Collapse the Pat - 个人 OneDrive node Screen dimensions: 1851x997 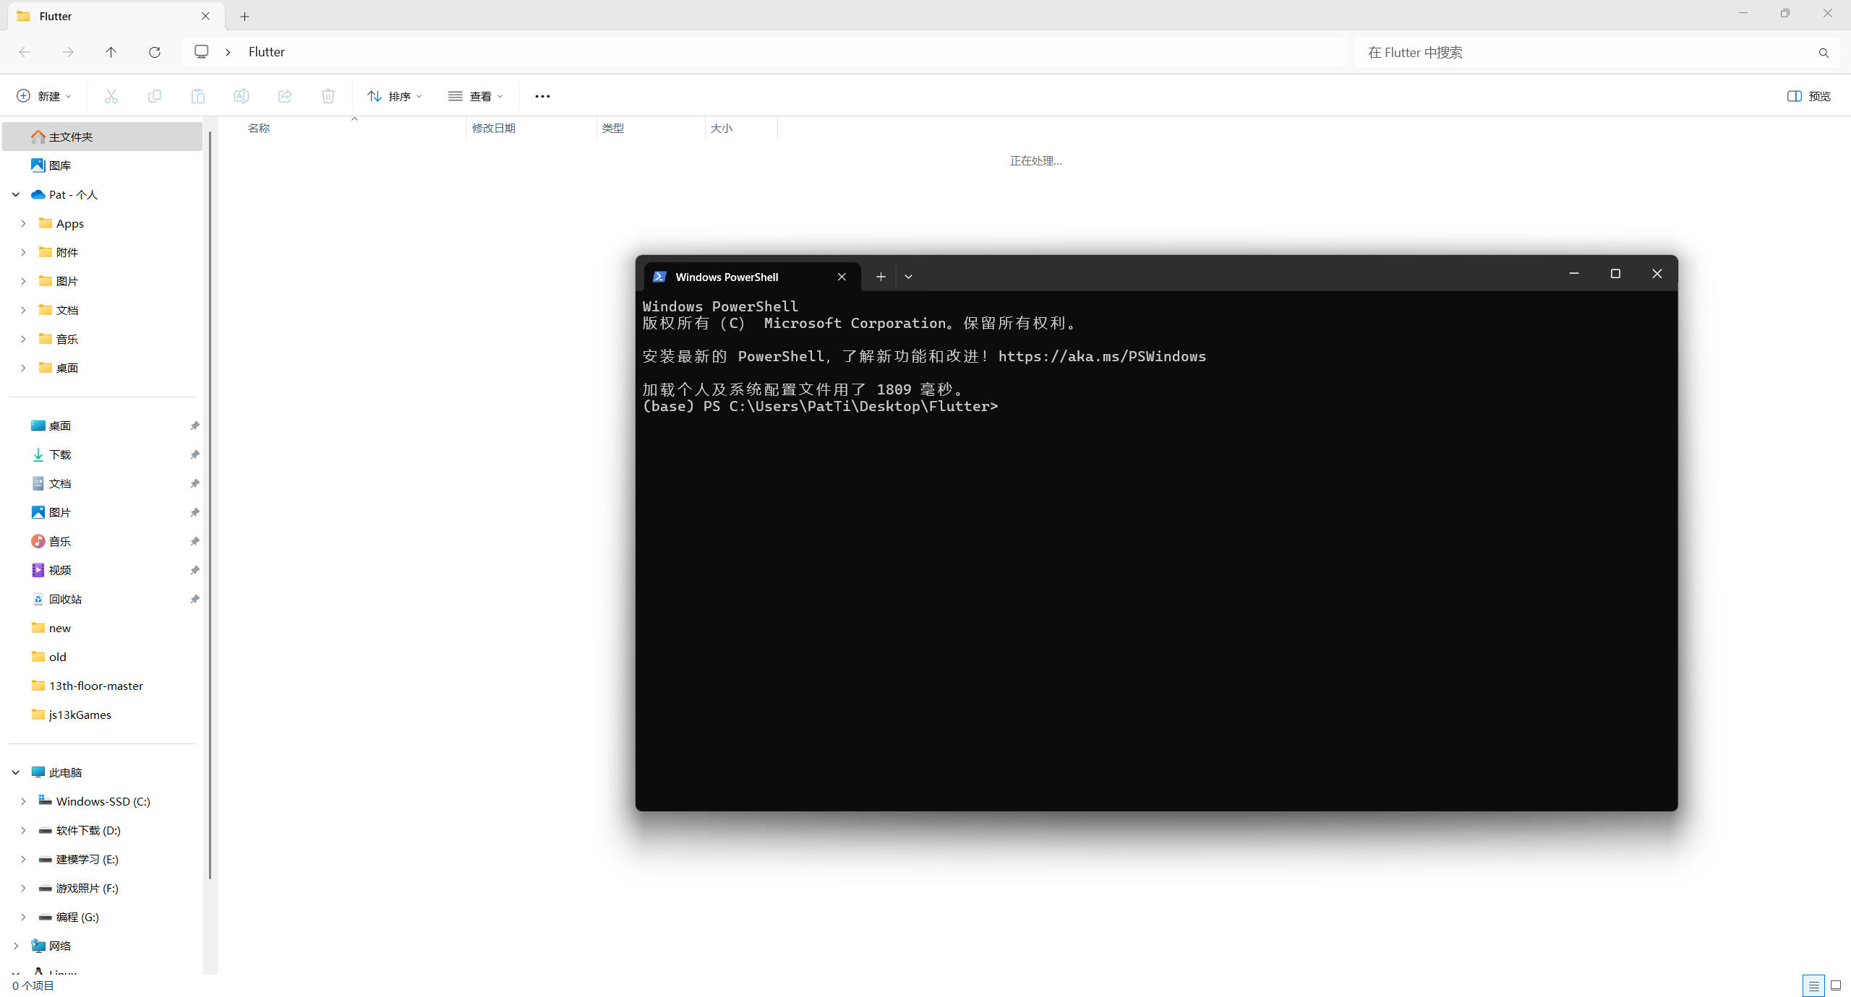[15, 194]
